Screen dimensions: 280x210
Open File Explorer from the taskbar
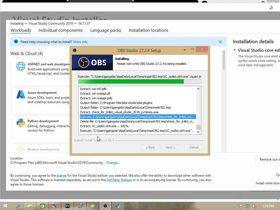tap(30, 206)
